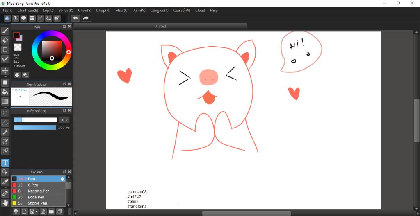Screen dimensions: 420x216
Task: Select the Magic Wand tool
Action: [5, 132]
